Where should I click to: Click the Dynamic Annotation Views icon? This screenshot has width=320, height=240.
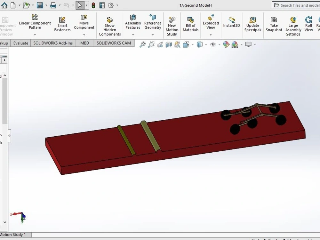point(177,44)
